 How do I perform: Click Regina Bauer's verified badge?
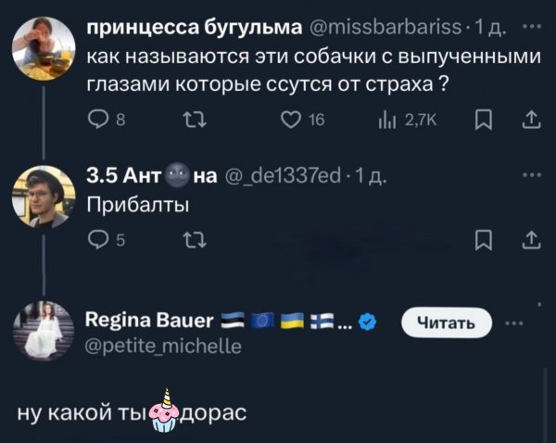[x=368, y=323]
